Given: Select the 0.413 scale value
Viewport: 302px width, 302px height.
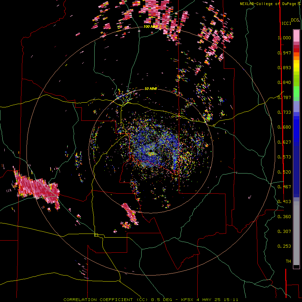Looking at the screenshot, I should 284,202.
